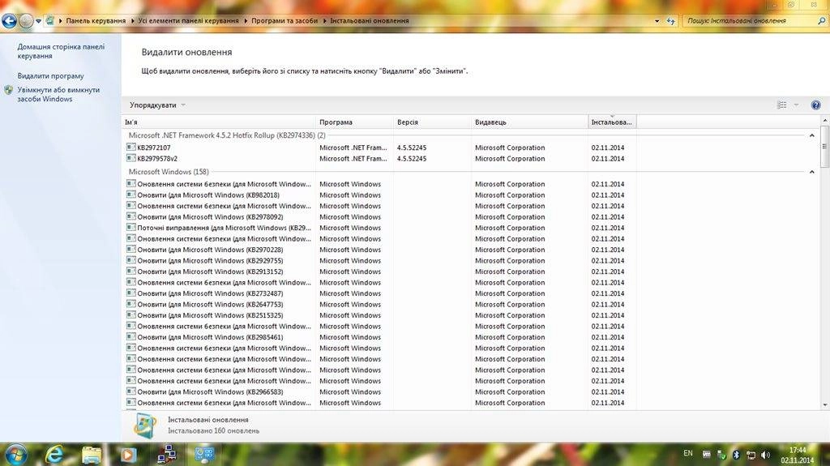Sort by Версія column header
This screenshot has height=466, width=830.
point(432,122)
